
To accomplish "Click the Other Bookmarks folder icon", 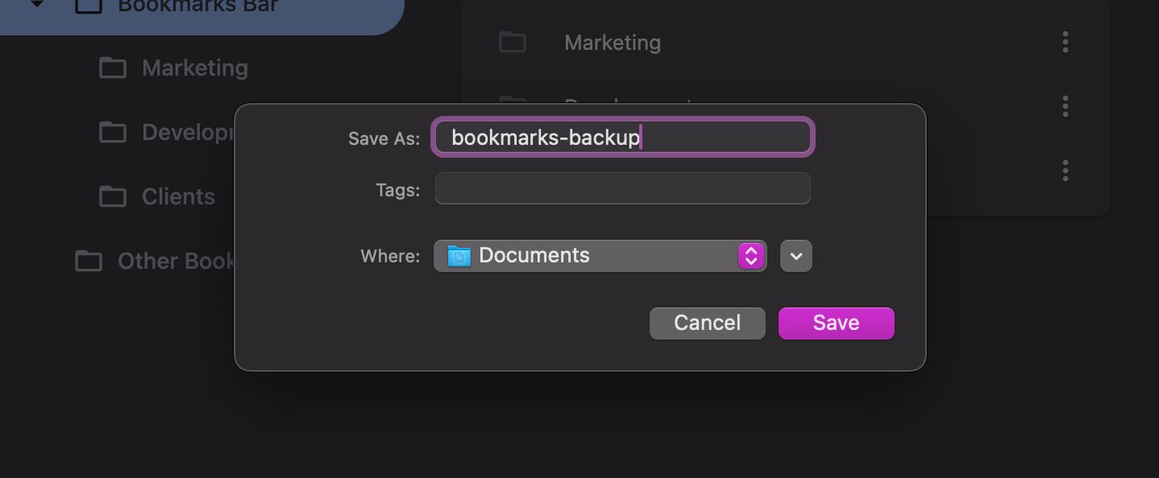I will tap(89, 261).
